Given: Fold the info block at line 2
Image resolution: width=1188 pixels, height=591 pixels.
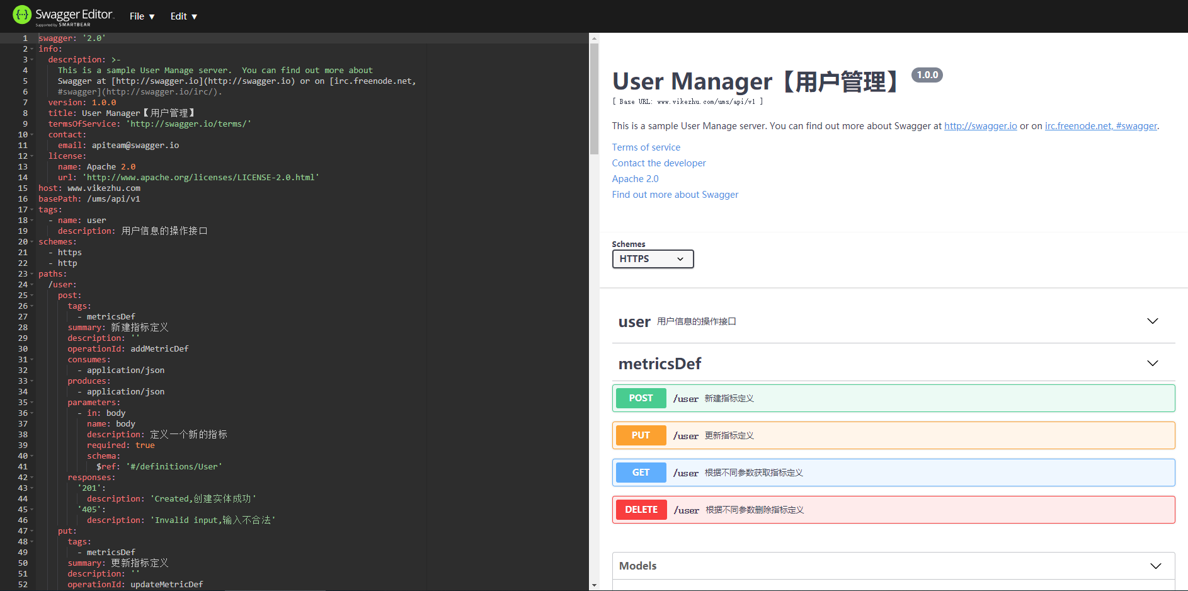Looking at the screenshot, I should pos(31,49).
